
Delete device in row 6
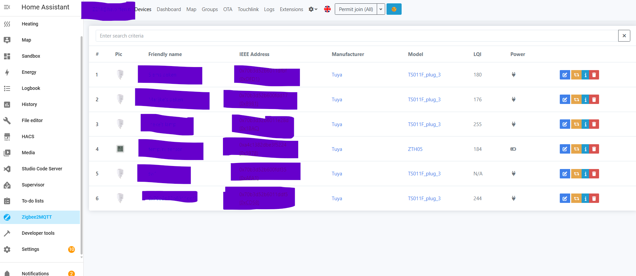click(x=594, y=199)
